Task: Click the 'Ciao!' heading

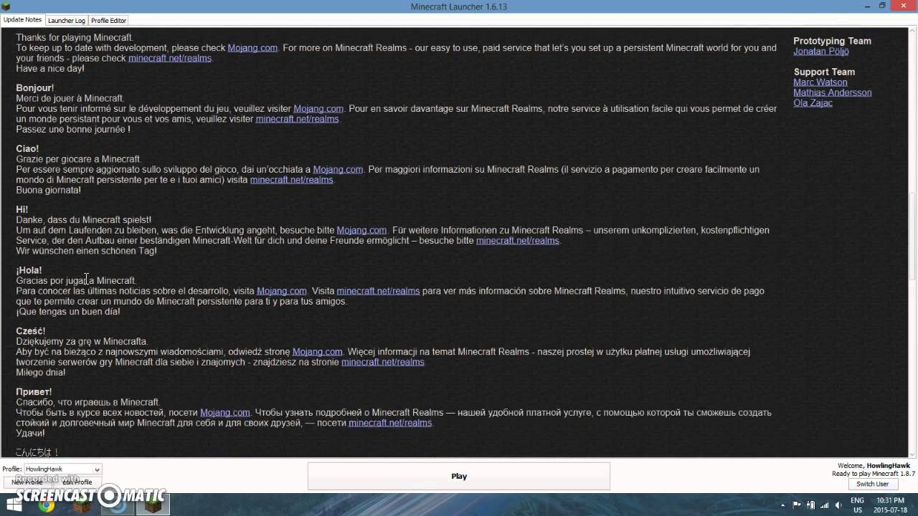Action: (x=27, y=149)
